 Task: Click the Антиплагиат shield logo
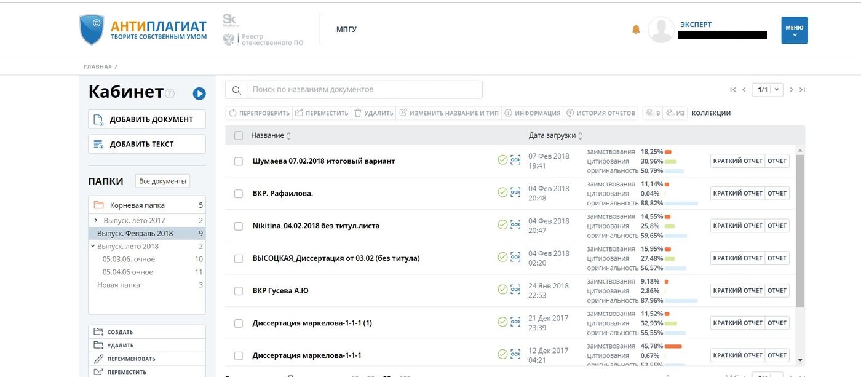[x=92, y=30]
